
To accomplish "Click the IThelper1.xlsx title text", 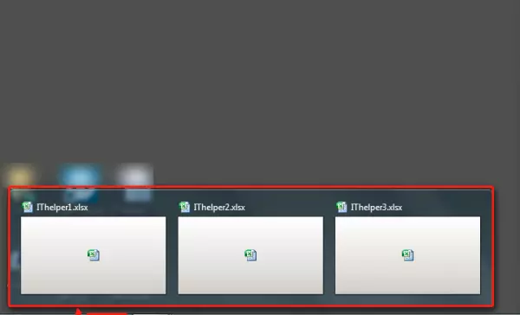I will coord(62,208).
